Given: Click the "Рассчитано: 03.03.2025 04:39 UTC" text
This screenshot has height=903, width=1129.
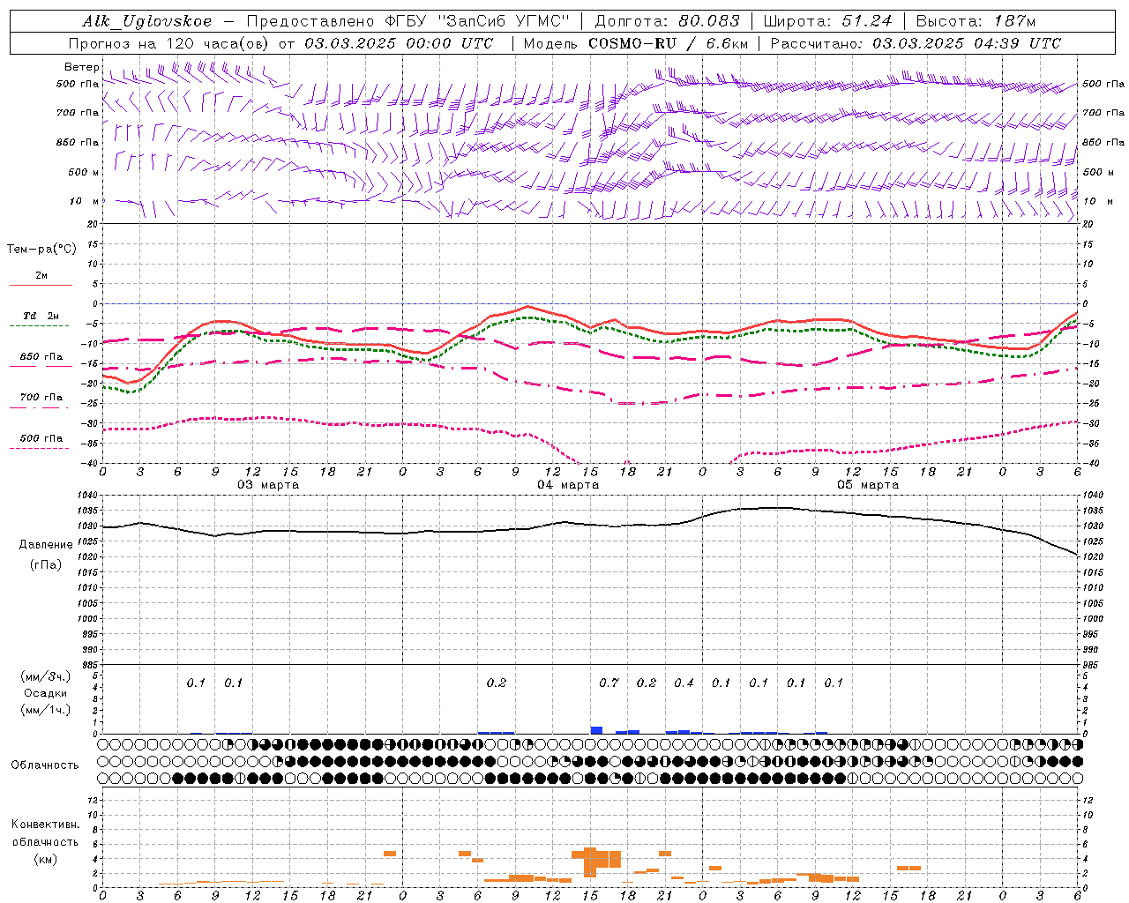Looking at the screenshot, I should (916, 43).
